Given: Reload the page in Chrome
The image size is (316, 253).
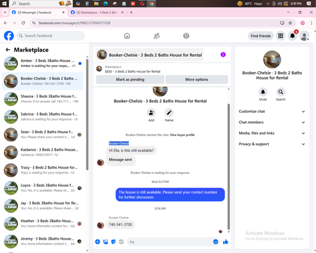Looking at the screenshot, I should [23, 23].
